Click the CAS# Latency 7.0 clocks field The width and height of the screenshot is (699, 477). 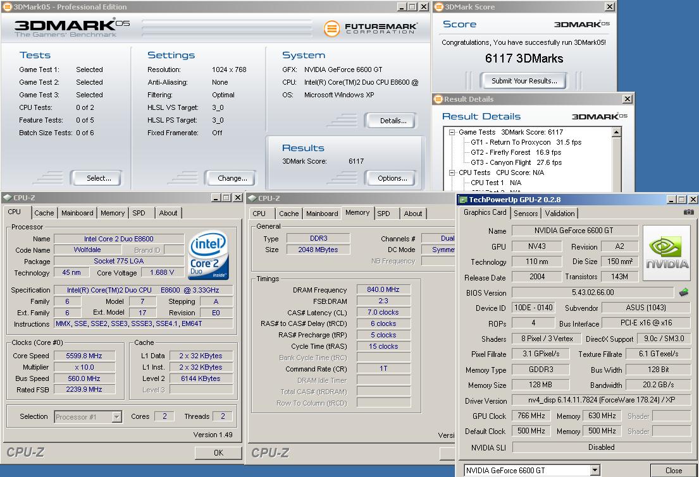pyautogui.click(x=383, y=312)
